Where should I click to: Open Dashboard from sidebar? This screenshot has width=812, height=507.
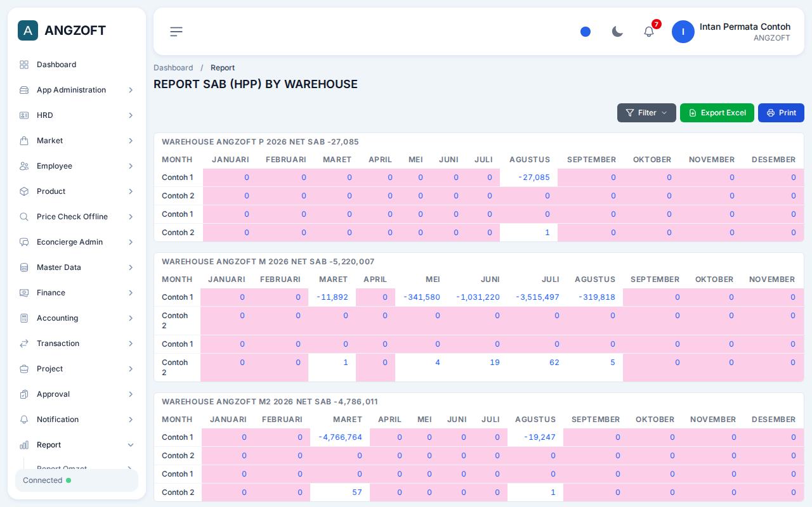pyautogui.click(x=76, y=65)
